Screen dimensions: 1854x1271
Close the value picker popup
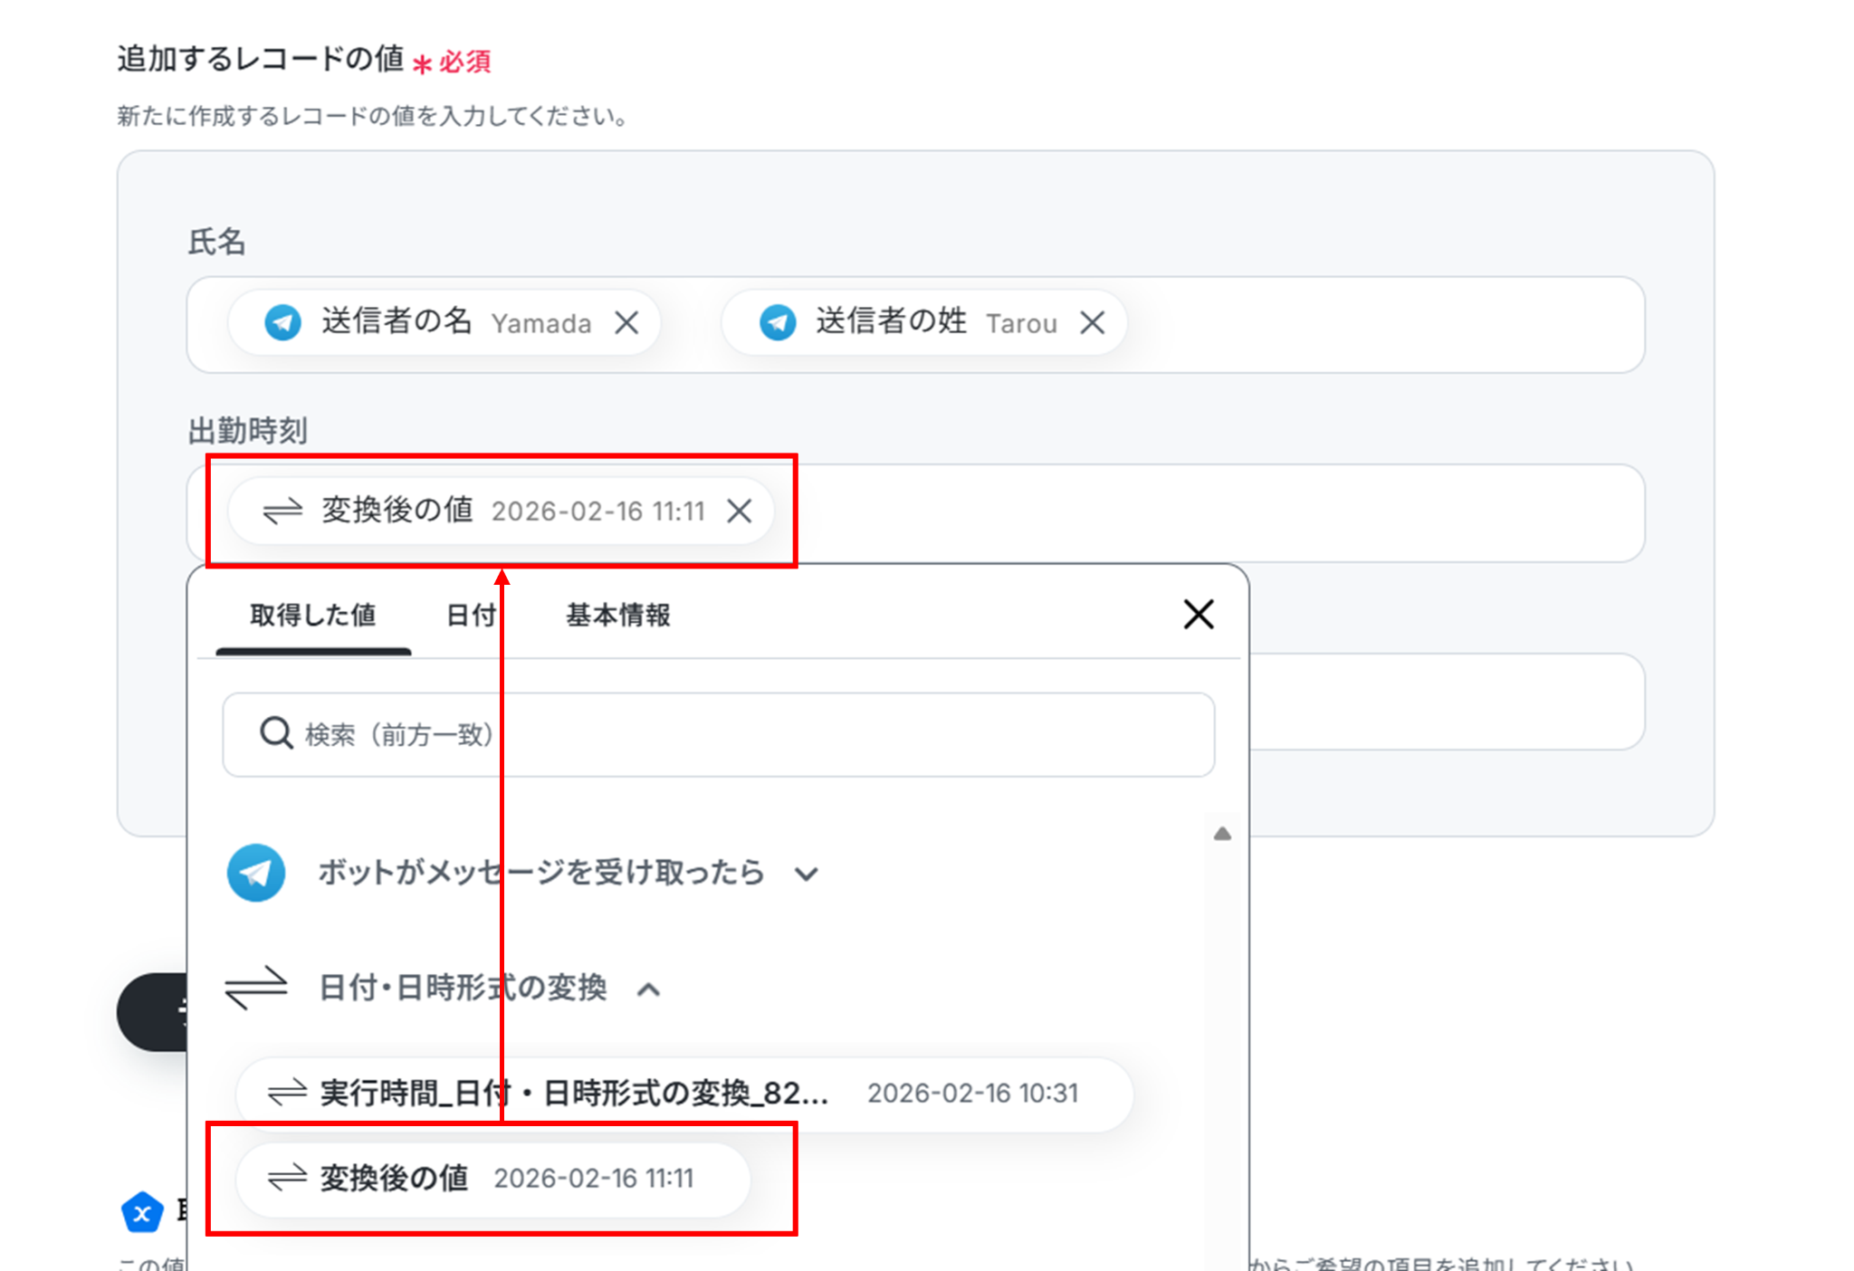point(1199,615)
